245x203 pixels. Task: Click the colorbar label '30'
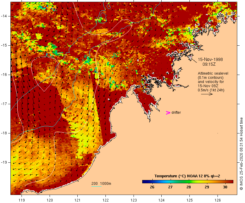tap(225, 187)
